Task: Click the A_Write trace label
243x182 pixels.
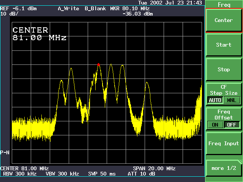Action: pos(68,8)
